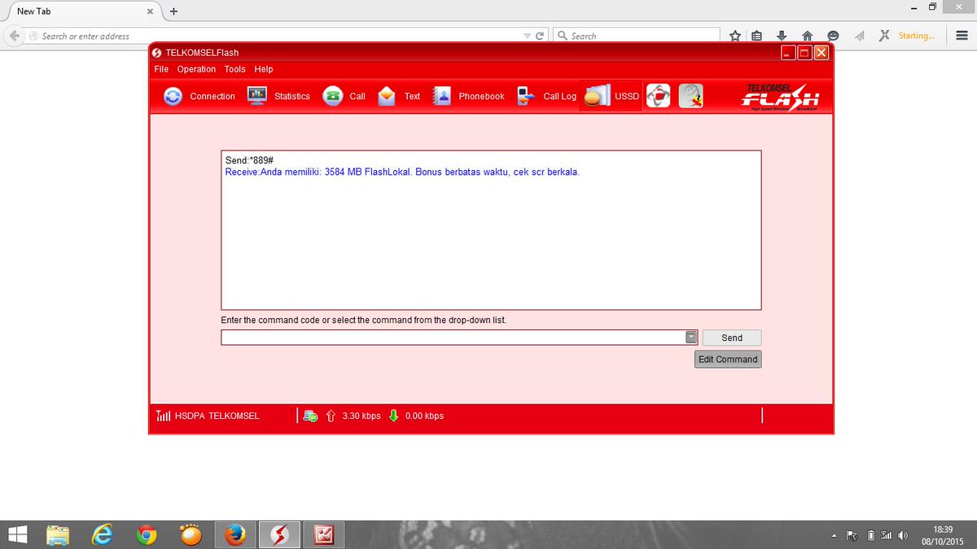Click the HSDPA TELKOMSEL network label
Image resolution: width=977 pixels, height=549 pixels.
(217, 416)
